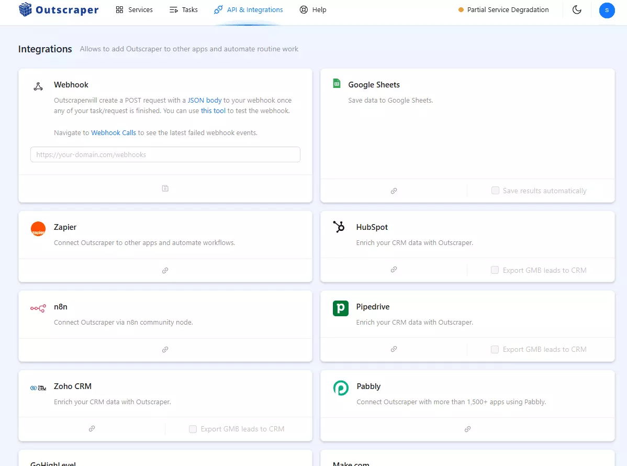Click the Zoho CRM icon
The height and width of the screenshot is (466, 627).
(38, 386)
